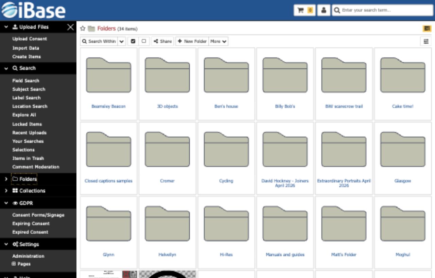
Task: Open the More dropdown
Action: [218, 41]
